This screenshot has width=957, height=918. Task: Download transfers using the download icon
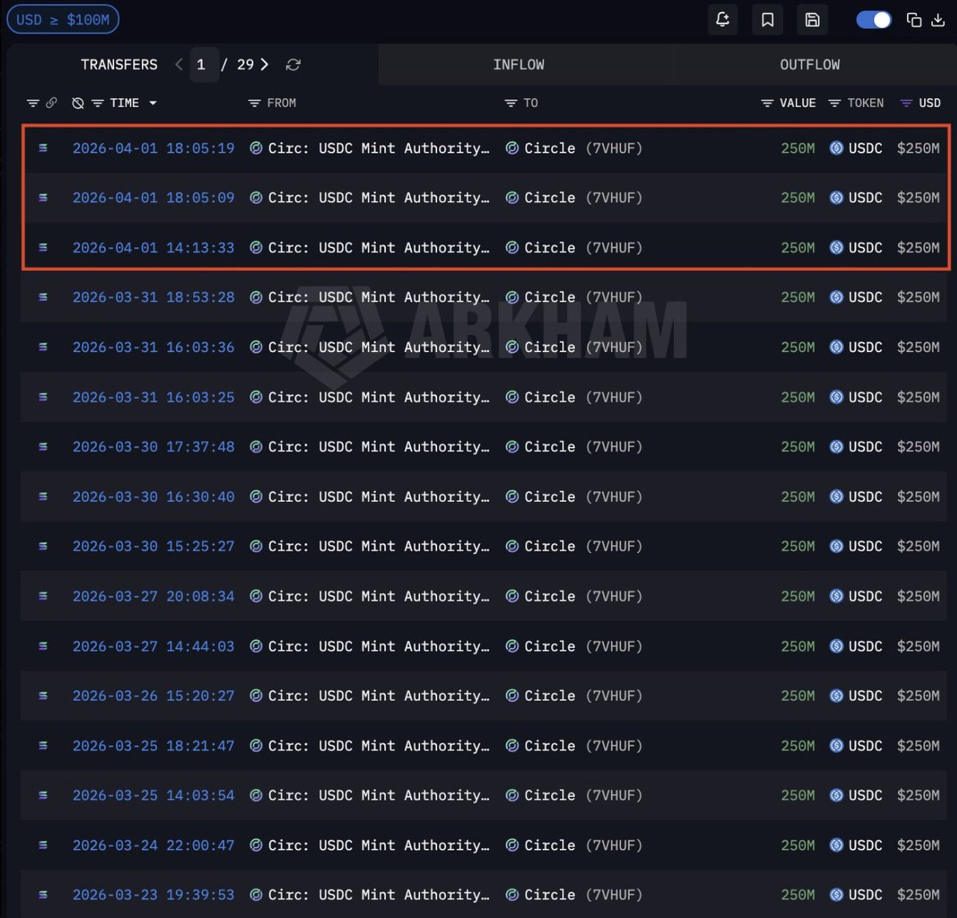pyautogui.click(x=939, y=20)
